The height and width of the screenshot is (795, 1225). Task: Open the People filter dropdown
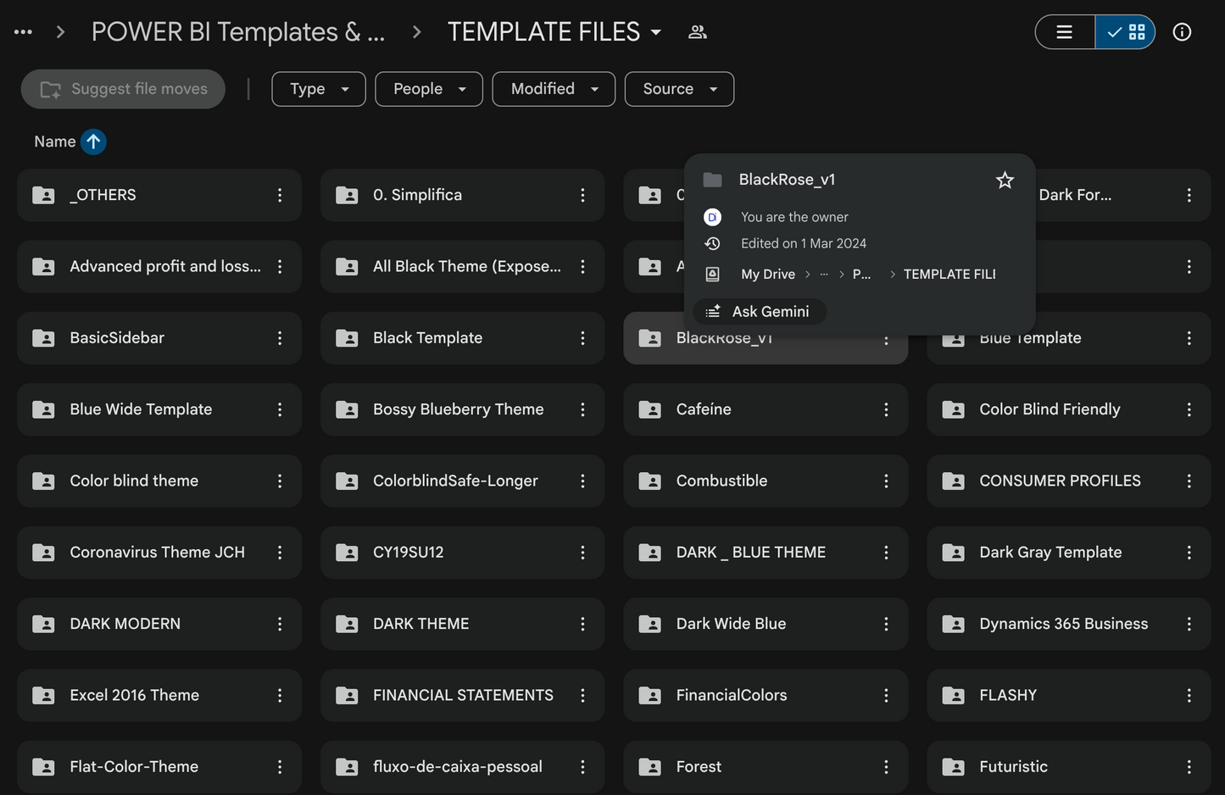tap(429, 89)
